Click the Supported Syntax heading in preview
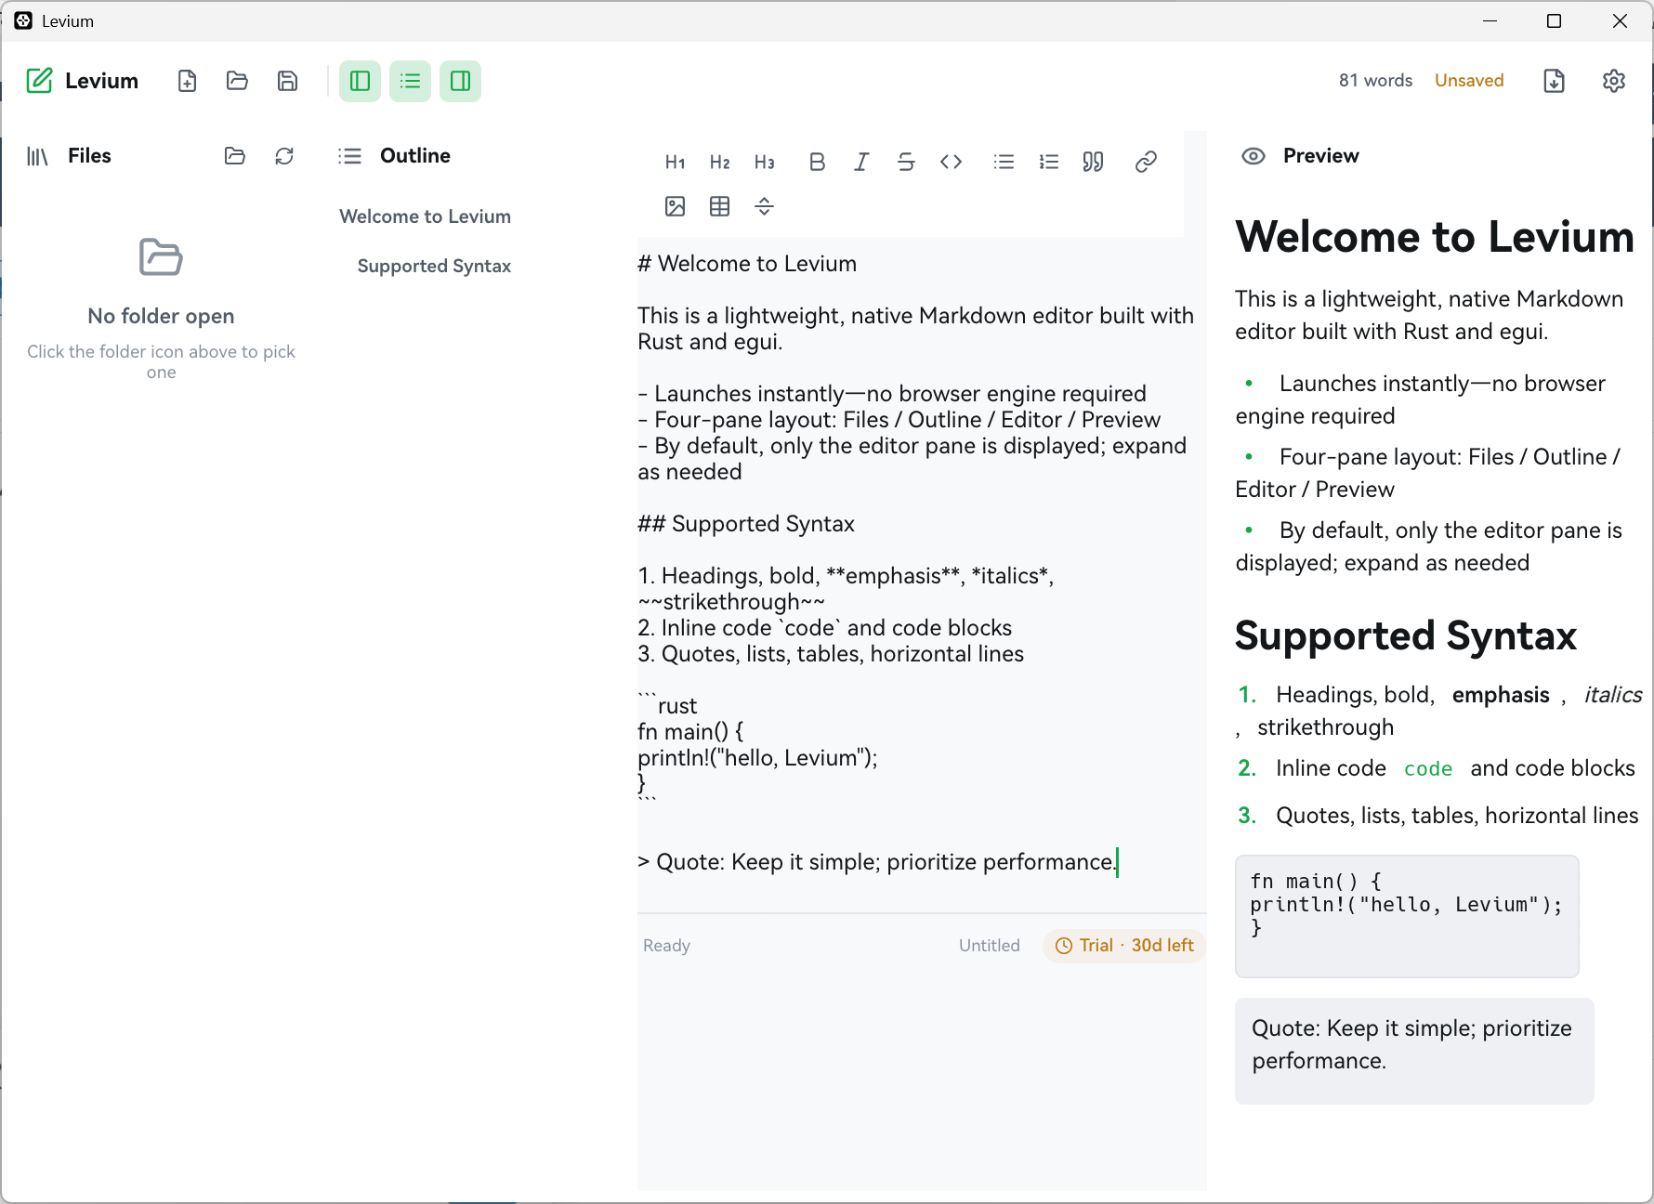1654x1204 pixels. coord(1406,636)
